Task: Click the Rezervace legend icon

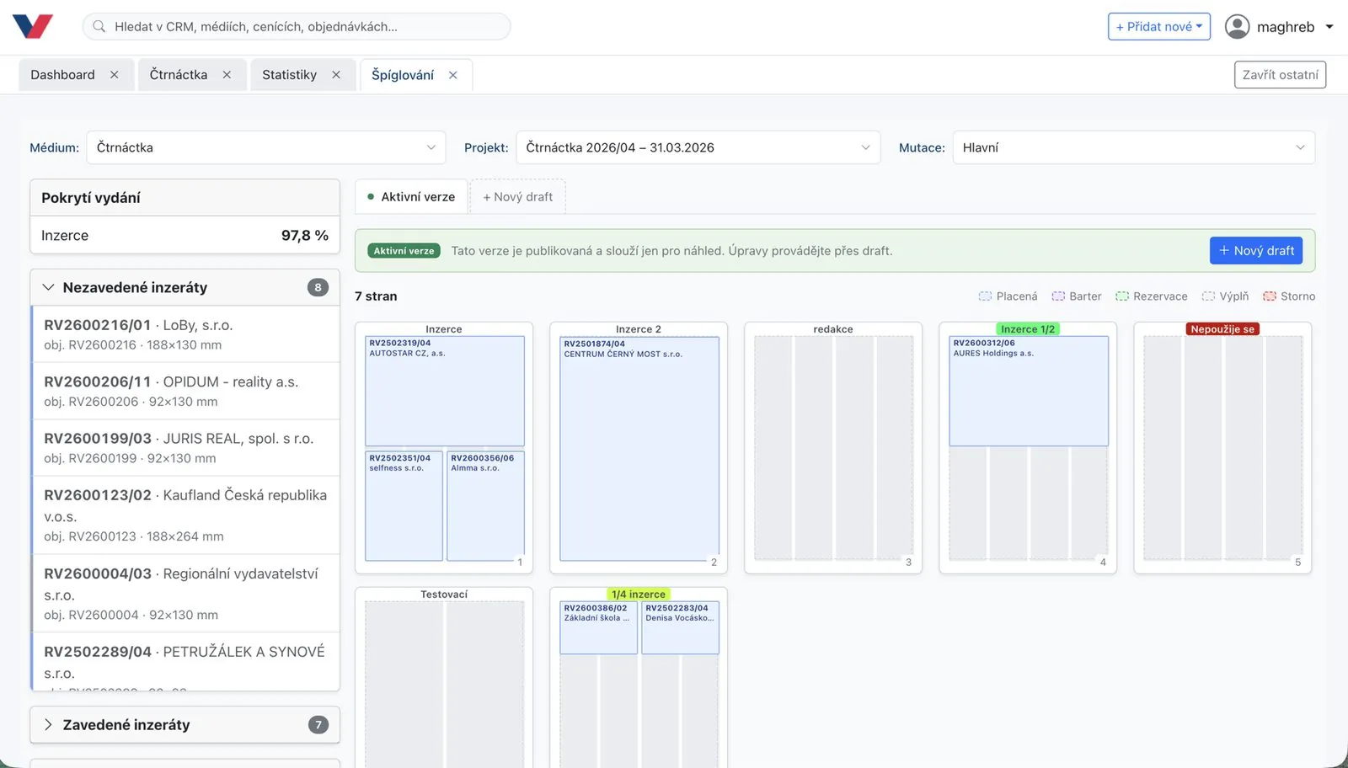Action: click(x=1122, y=296)
